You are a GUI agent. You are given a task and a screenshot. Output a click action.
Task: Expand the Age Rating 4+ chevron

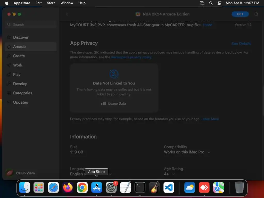click(x=174, y=174)
